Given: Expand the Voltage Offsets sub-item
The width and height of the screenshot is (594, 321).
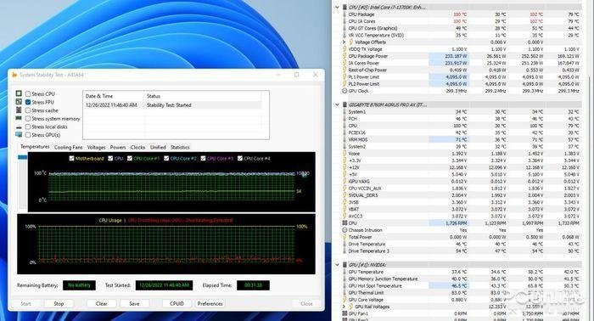Looking at the screenshot, I should coord(344,42).
